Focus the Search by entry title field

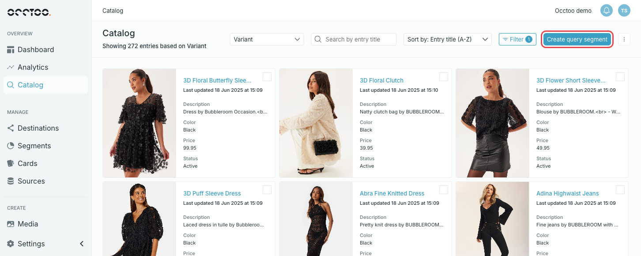click(x=354, y=39)
